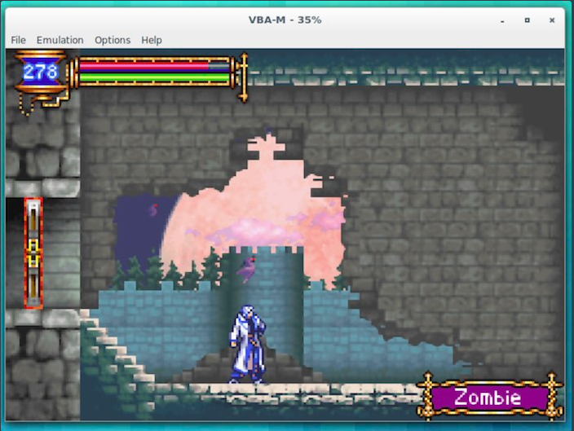Click the purple crow on the tower
This screenshot has height=431, width=574.
coord(247,269)
